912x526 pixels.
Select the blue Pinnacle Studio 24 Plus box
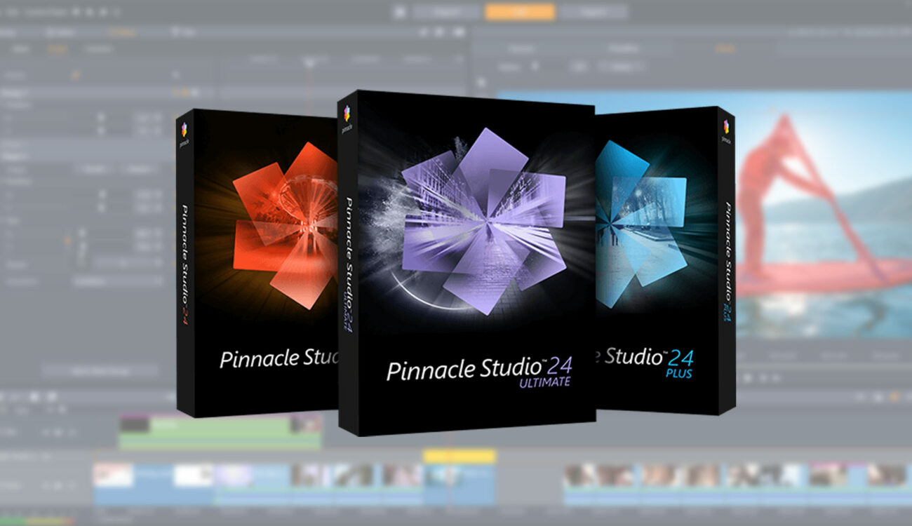tap(665, 259)
